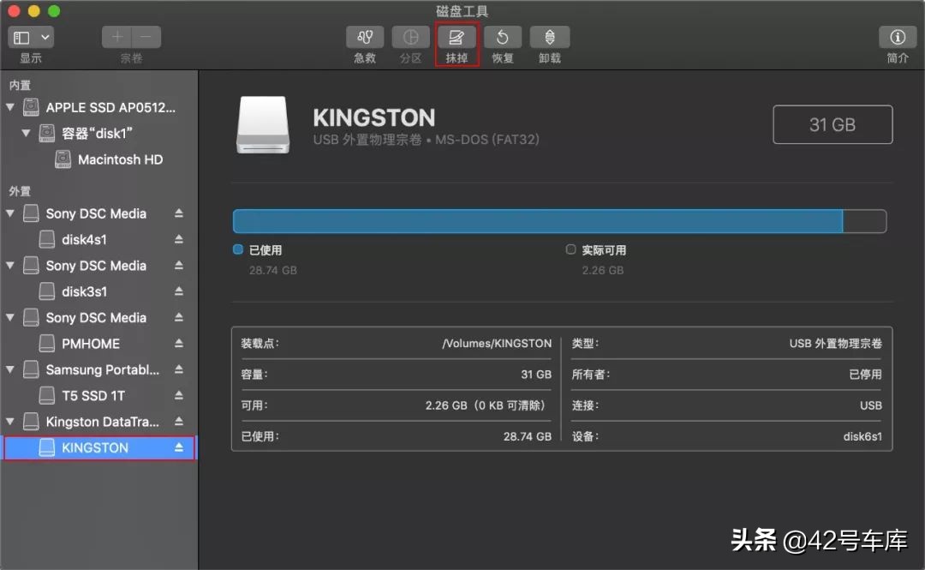Run 急救 (First Aid) on the disk
This screenshot has height=570, width=925.
pos(364,38)
